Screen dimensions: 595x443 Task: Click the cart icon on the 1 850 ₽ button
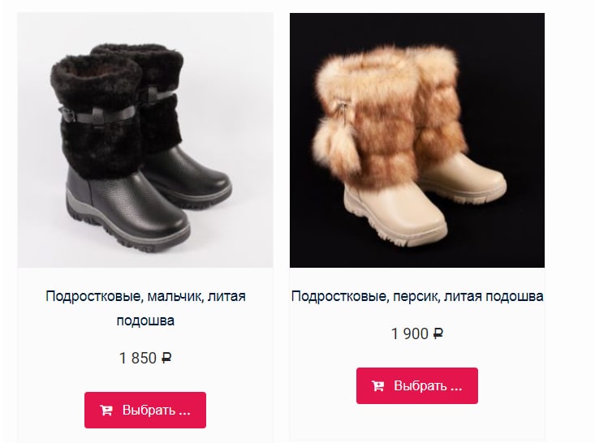(x=106, y=410)
